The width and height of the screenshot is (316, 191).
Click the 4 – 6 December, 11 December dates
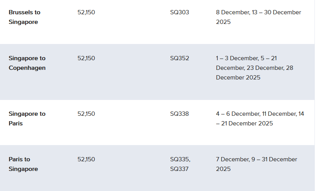(260, 114)
